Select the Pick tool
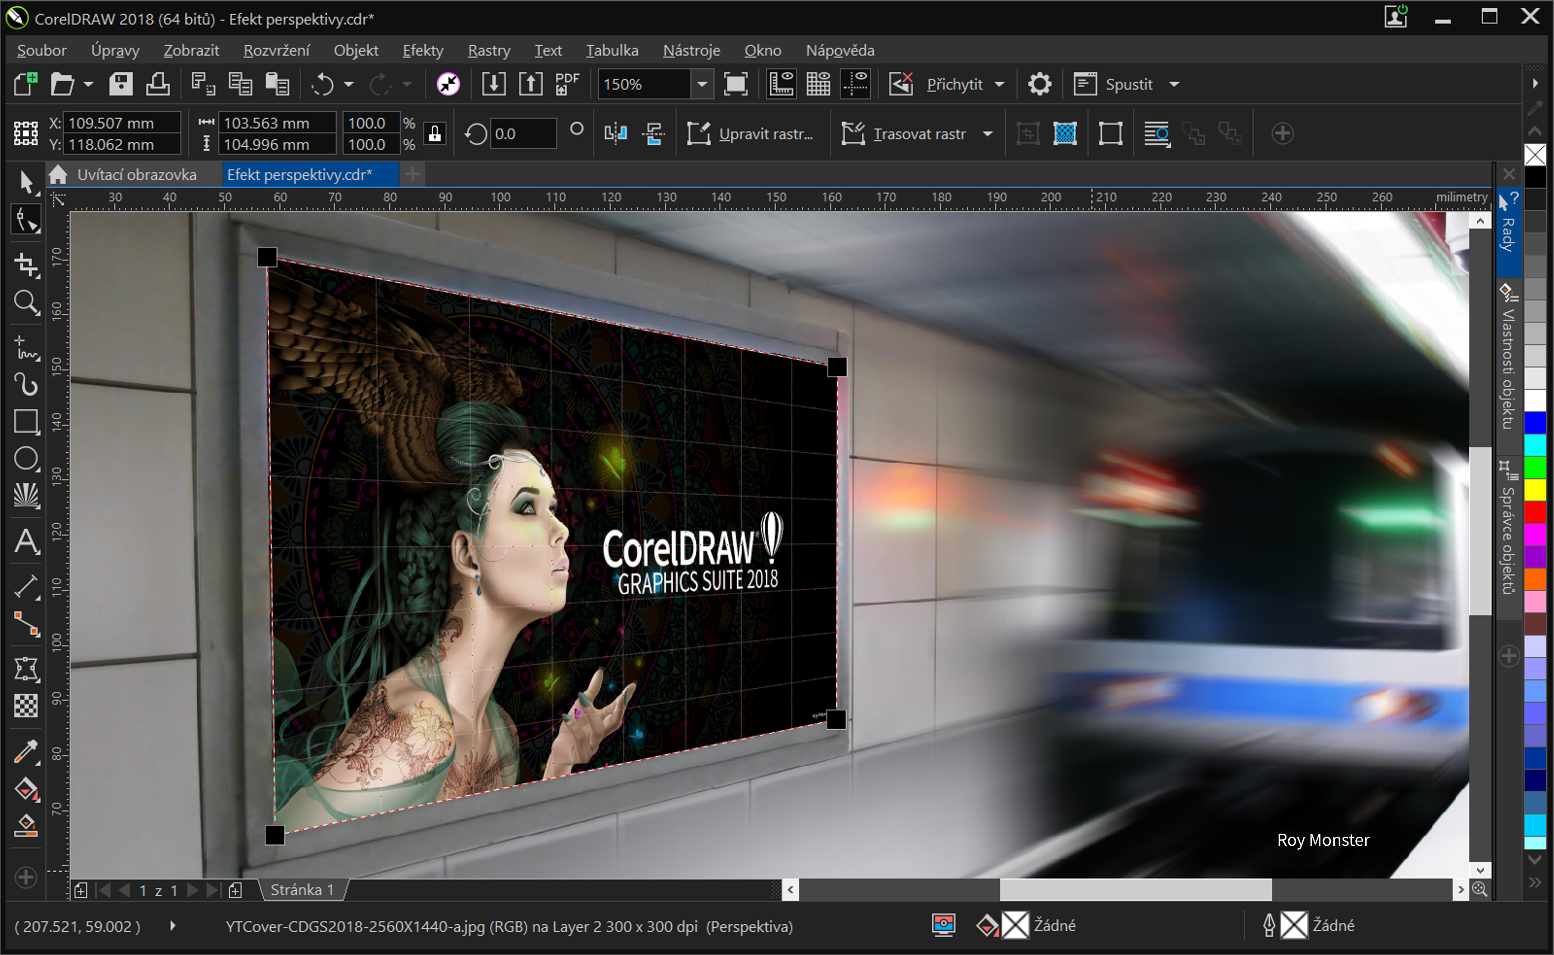This screenshot has width=1554, height=955. click(26, 183)
